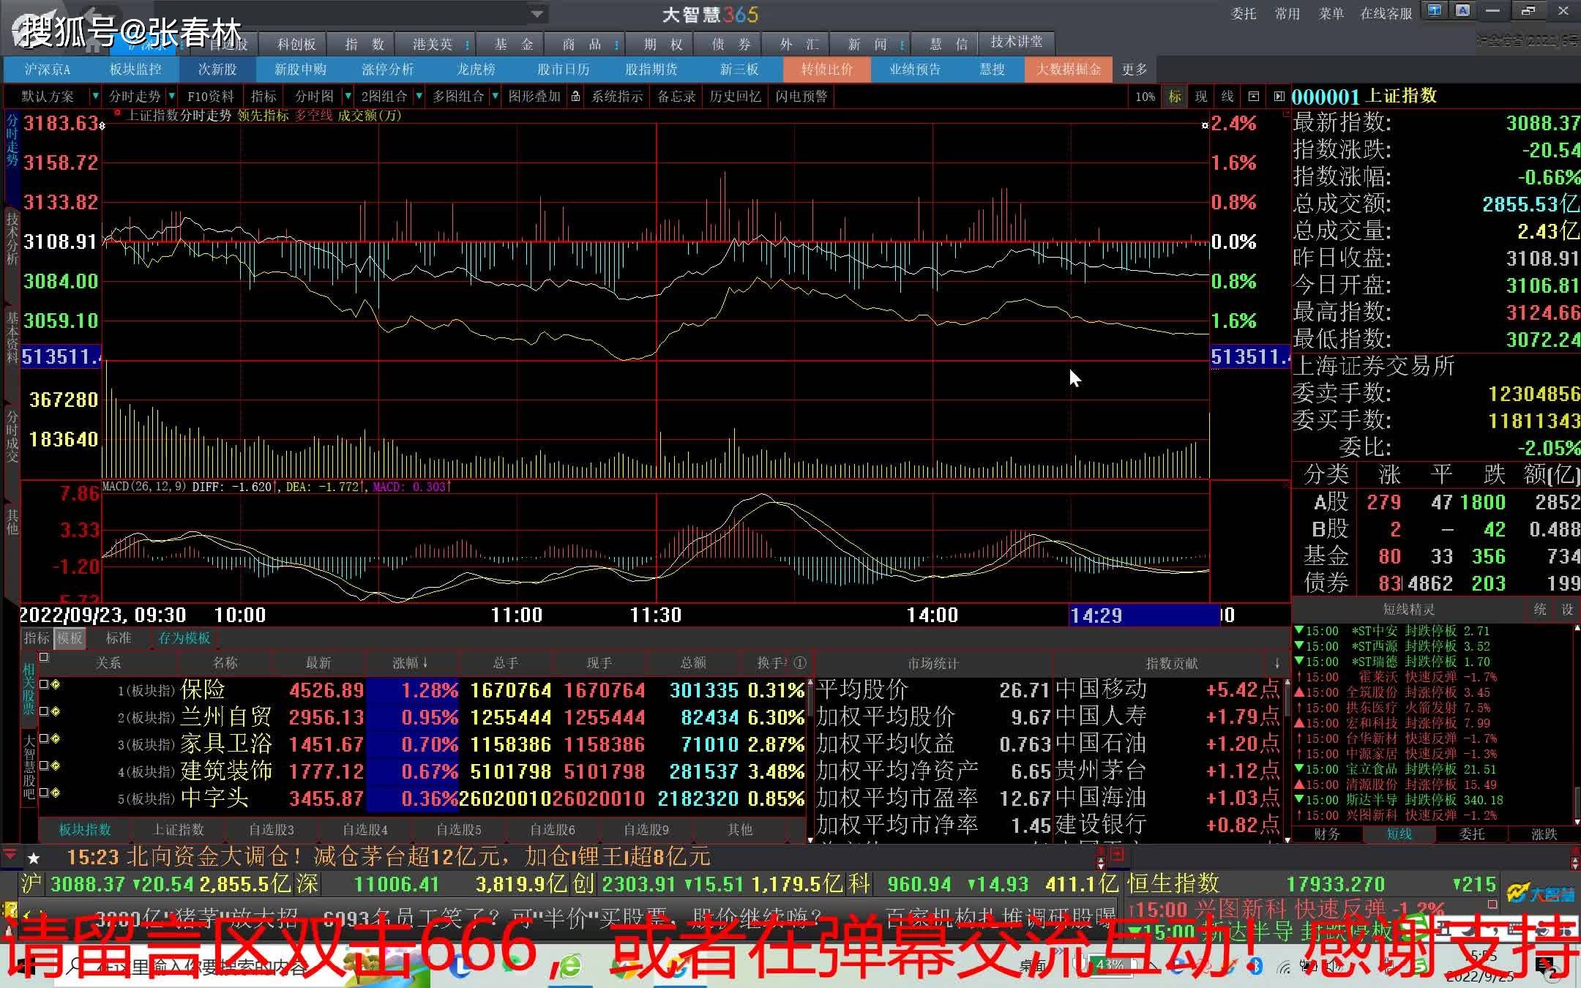Open the 在线客服 link

tap(1386, 13)
